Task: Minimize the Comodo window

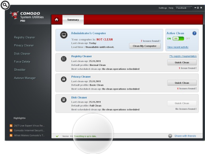Action: 195,8
